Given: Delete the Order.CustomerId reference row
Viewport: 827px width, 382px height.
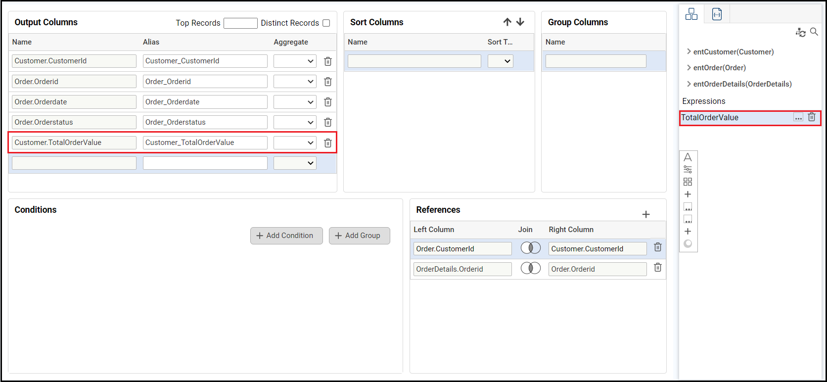Looking at the screenshot, I should [x=657, y=247].
